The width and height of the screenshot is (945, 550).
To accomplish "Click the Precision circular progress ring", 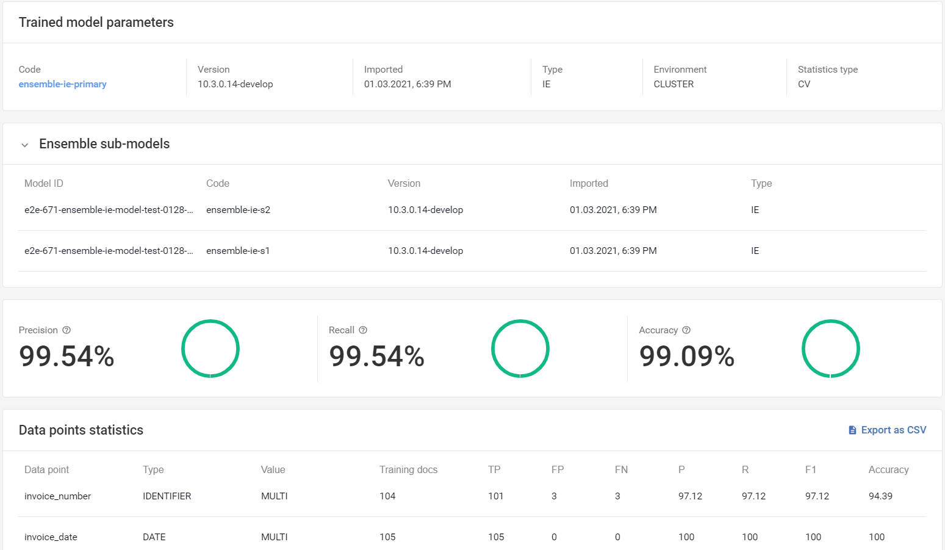I will [210, 349].
